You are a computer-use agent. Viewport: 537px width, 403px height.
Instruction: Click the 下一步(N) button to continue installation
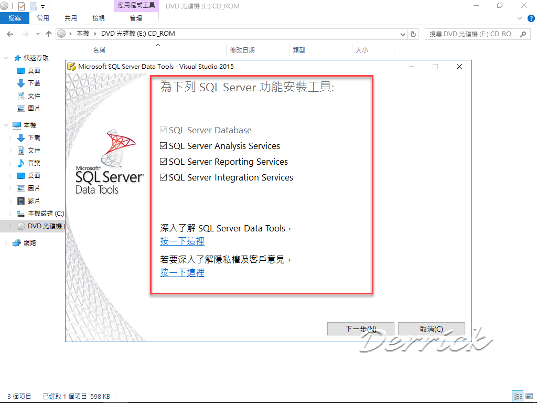(360, 328)
